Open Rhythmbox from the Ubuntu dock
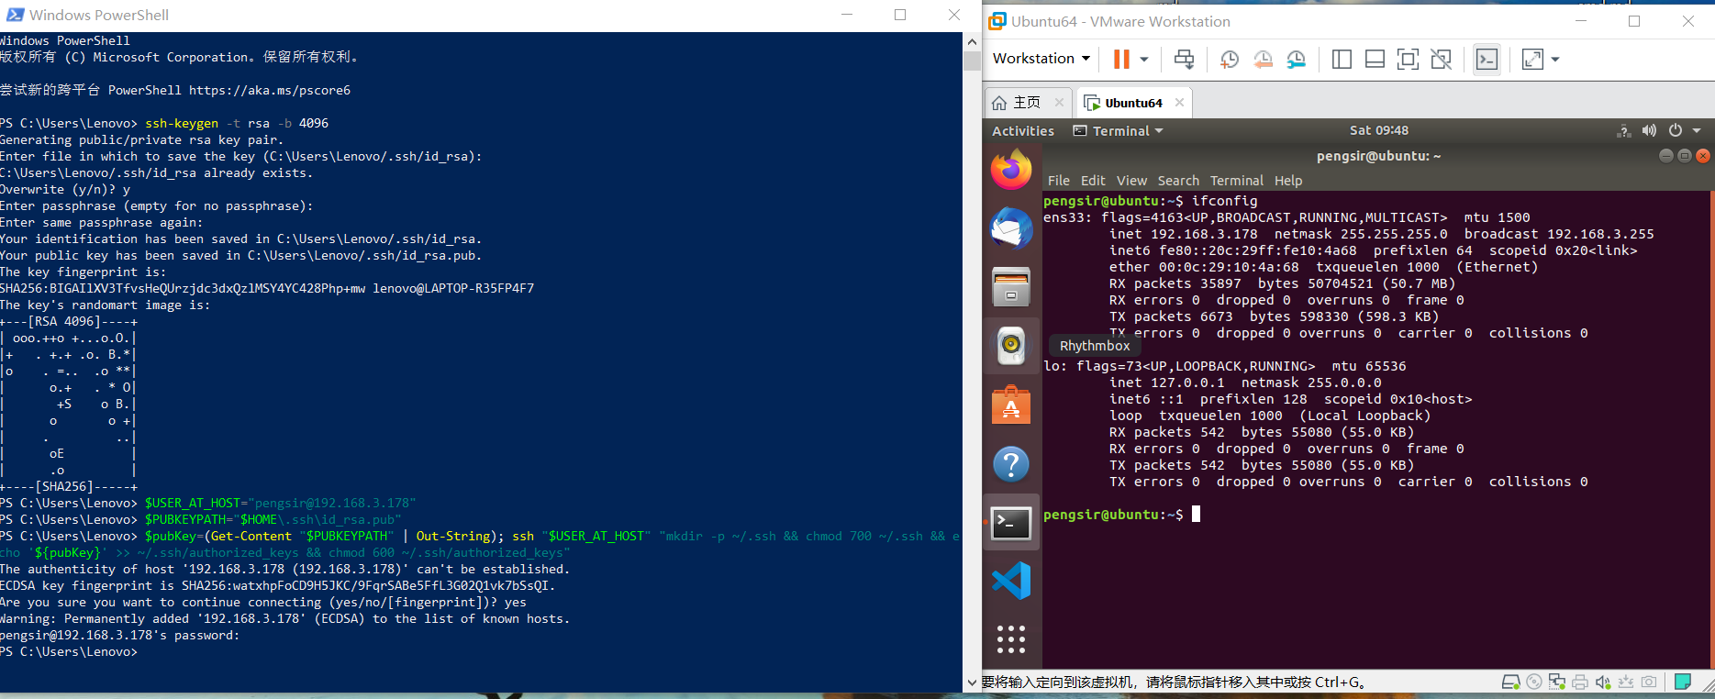Screen dimensions: 1715x699 click(x=1011, y=346)
